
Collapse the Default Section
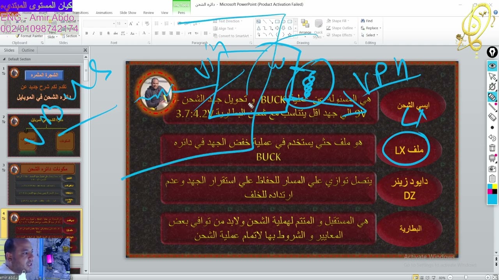coord(4,59)
